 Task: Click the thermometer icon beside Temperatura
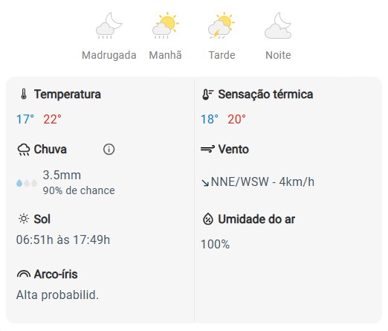(24, 94)
